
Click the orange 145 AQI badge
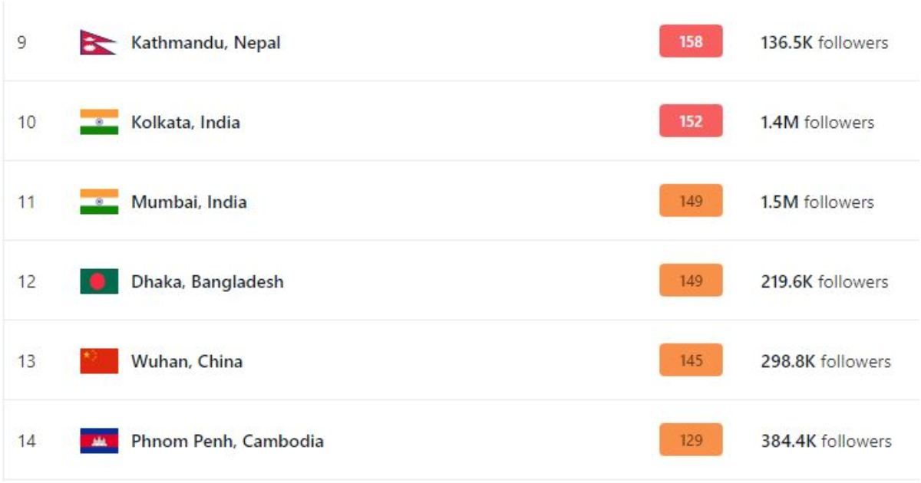click(691, 360)
